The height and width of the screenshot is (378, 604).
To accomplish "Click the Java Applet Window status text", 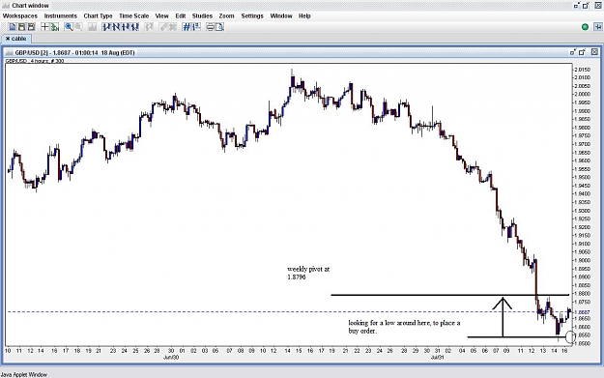I will click(x=24, y=374).
